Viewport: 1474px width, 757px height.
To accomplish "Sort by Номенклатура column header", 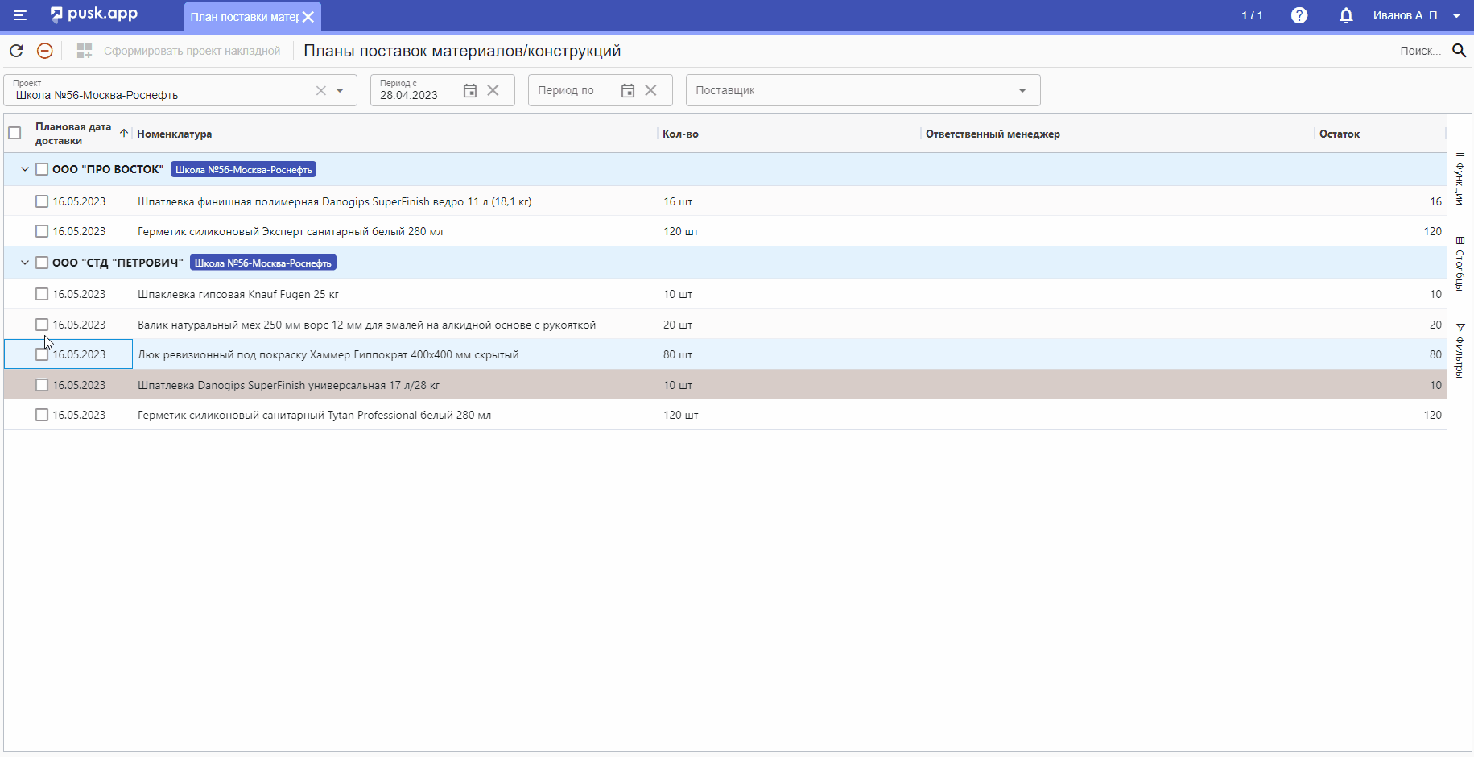I will (175, 134).
